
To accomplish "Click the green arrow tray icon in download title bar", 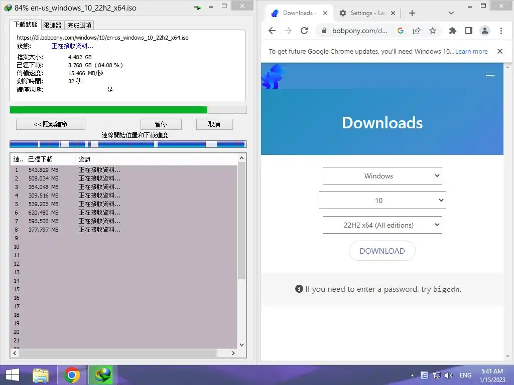I will (x=198, y=8).
